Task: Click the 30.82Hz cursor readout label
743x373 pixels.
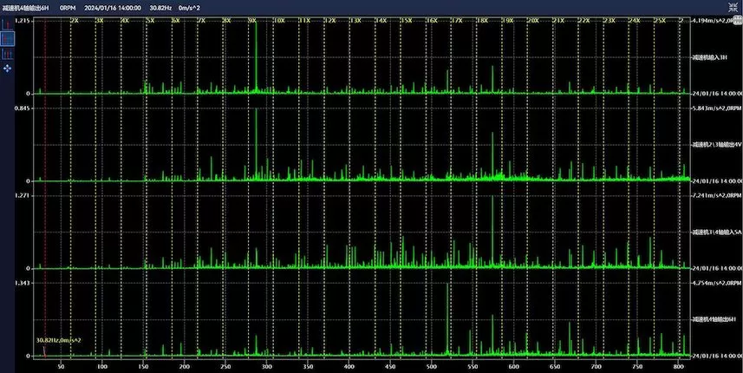Action: coord(58,340)
